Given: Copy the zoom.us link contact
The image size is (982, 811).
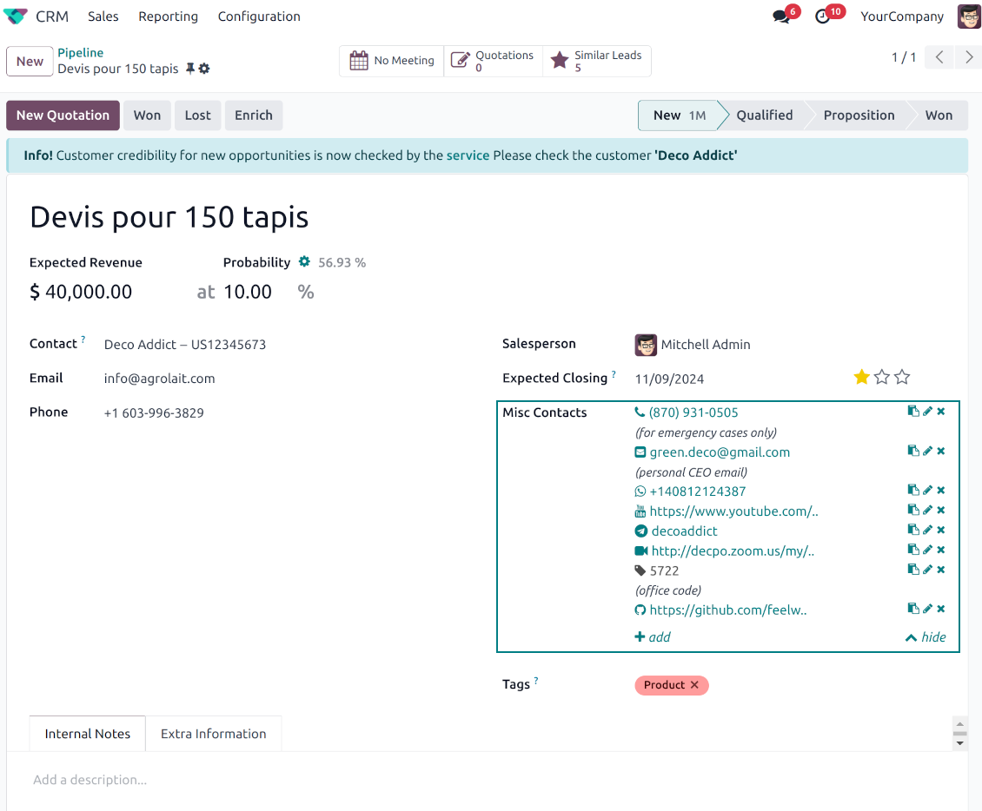Looking at the screenshot, I should 913,550.
